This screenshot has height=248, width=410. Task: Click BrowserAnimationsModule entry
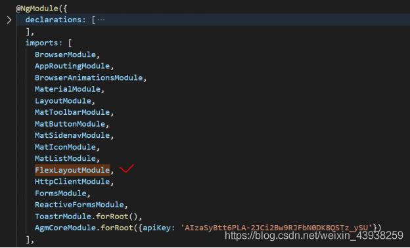click(x=89, y=77)
